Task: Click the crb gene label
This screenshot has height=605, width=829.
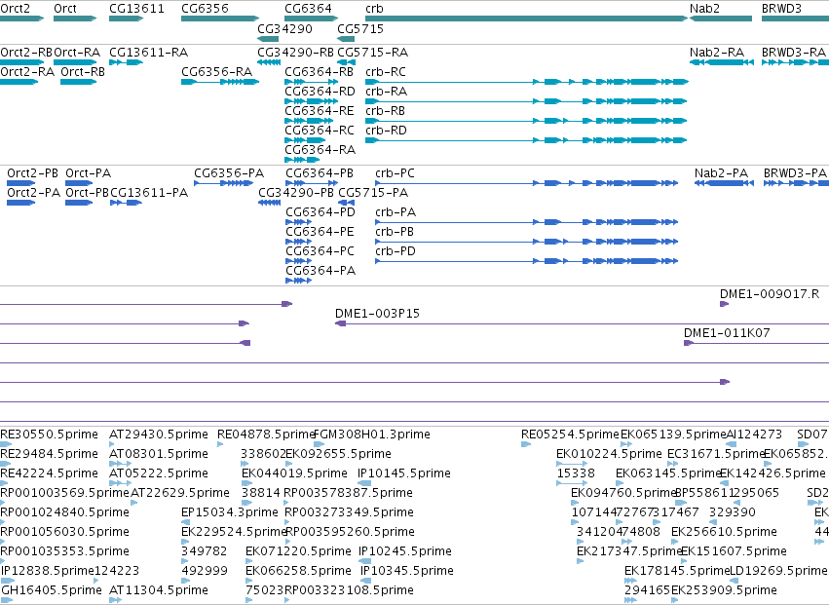Action: click(x=374, y=9)
